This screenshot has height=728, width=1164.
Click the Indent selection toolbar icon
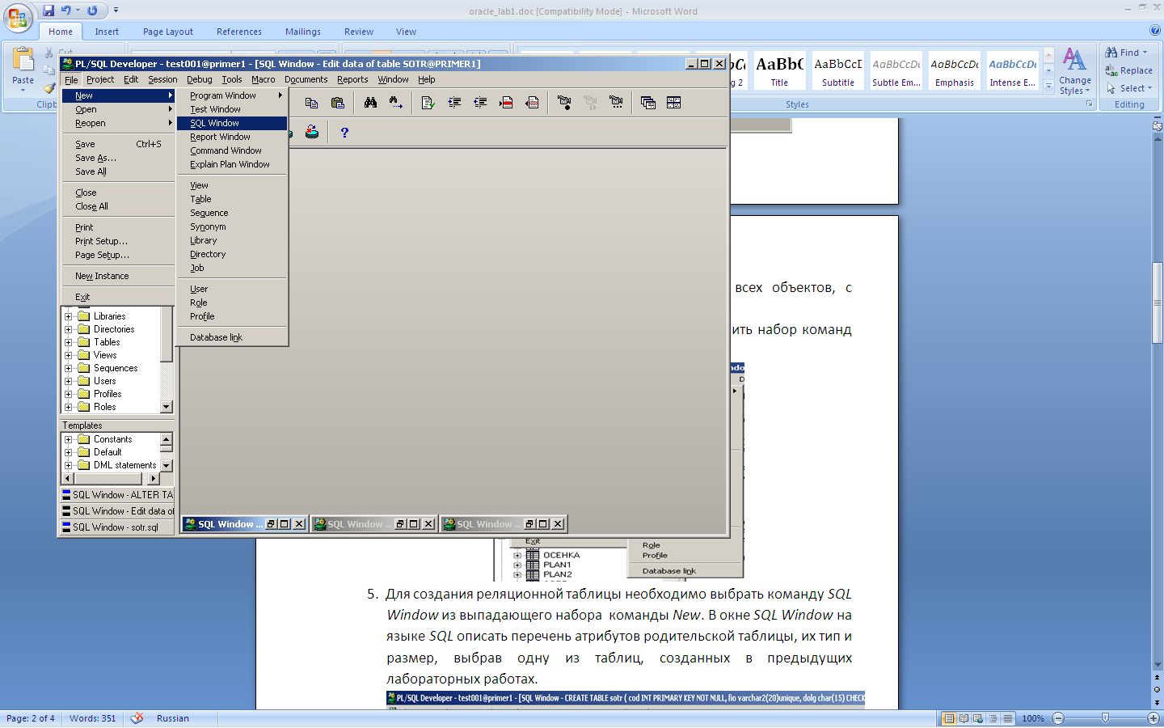pos(454,103)
